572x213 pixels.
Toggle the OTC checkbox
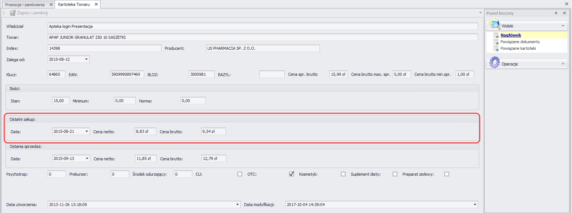point(292,174)
